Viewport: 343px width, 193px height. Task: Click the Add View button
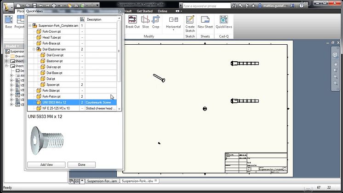pyautogui.click(x=46, y=164)
